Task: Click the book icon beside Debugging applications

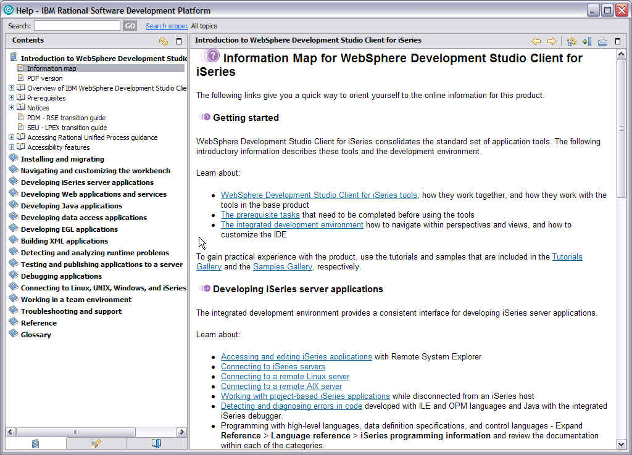Action: click(x=14, y=274)
